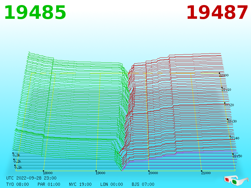Image resolution: width=251 pixels, height=188 pixels.
Task: Click the 20000 price axis label
Action: click(x=153, y=173)
